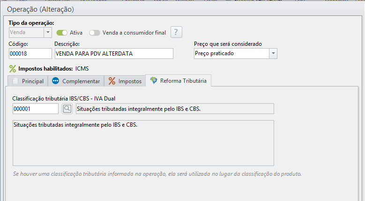The height and width of the screenshot is (201, 365).
Task: Expand the Preço que será considerado dropdown
Action: tap(273, 53)
